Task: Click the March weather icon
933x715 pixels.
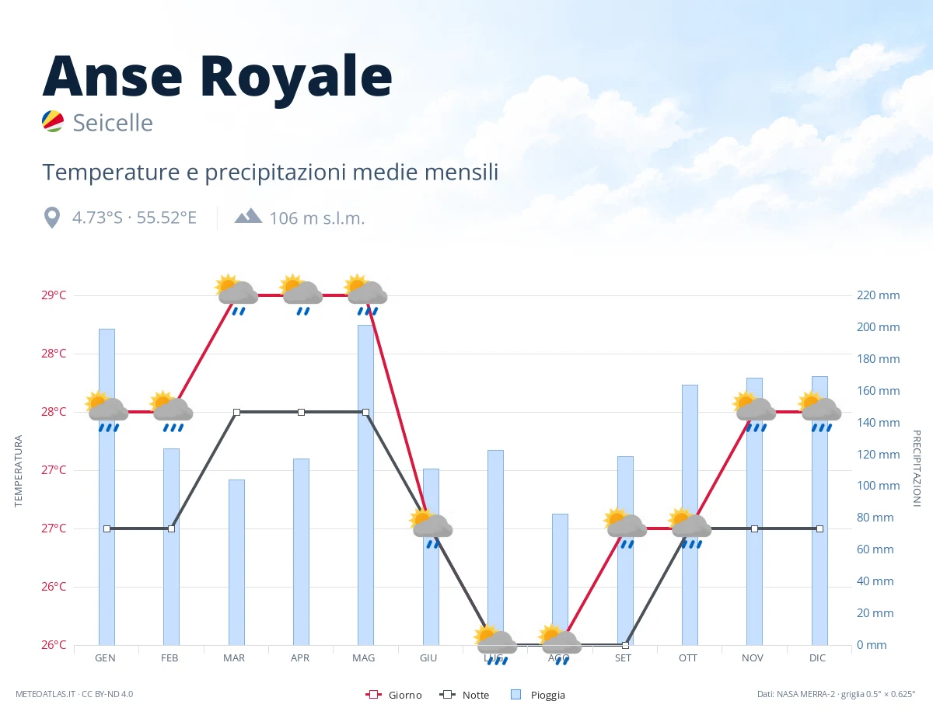Action: (x=237, y=295)
